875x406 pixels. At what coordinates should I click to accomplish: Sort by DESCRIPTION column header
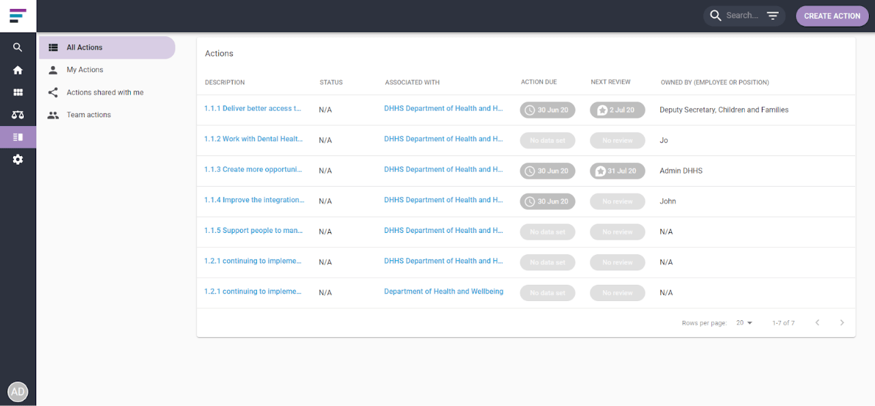coord(224,82)
